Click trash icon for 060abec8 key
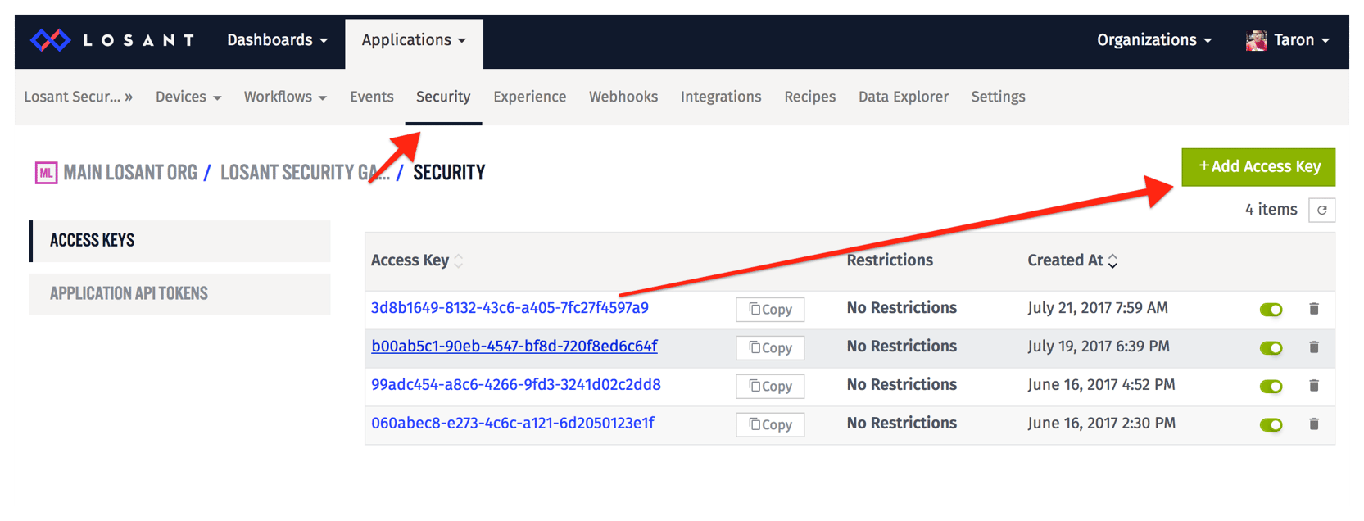The height and width of the screenshot is (521, 1364). pos(1314,424)
